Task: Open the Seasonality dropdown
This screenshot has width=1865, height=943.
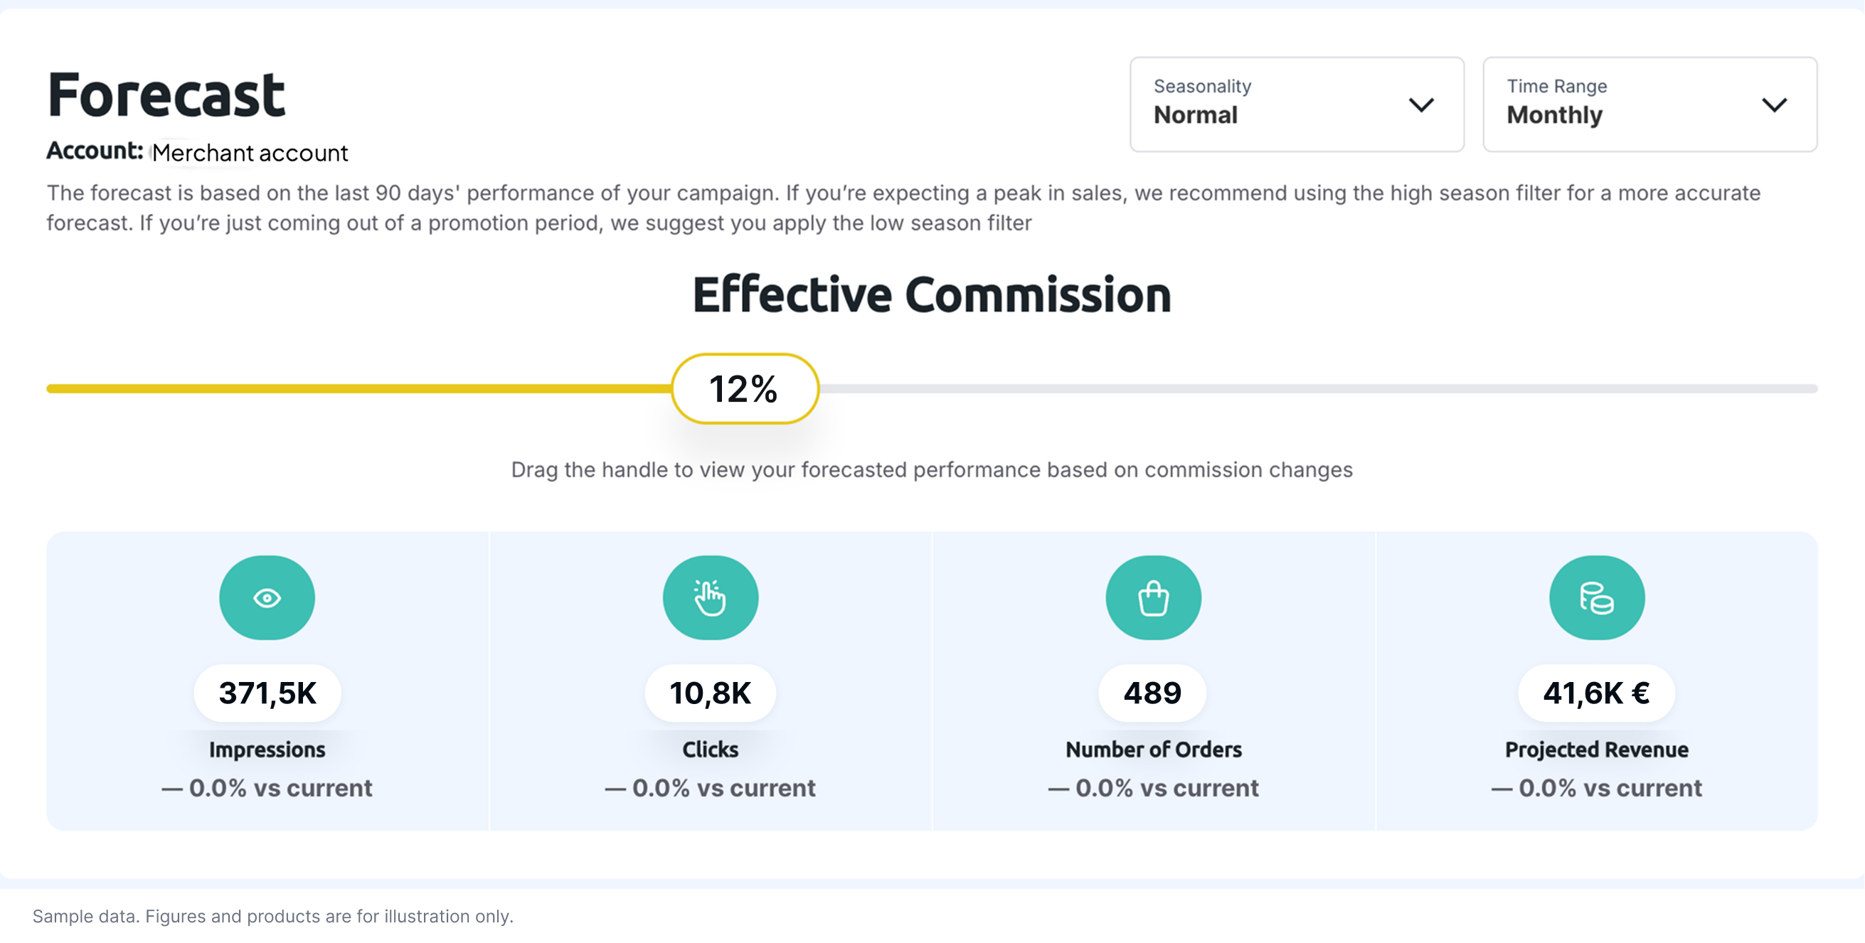Action: pyautogui.click(x=1297, y=105)
